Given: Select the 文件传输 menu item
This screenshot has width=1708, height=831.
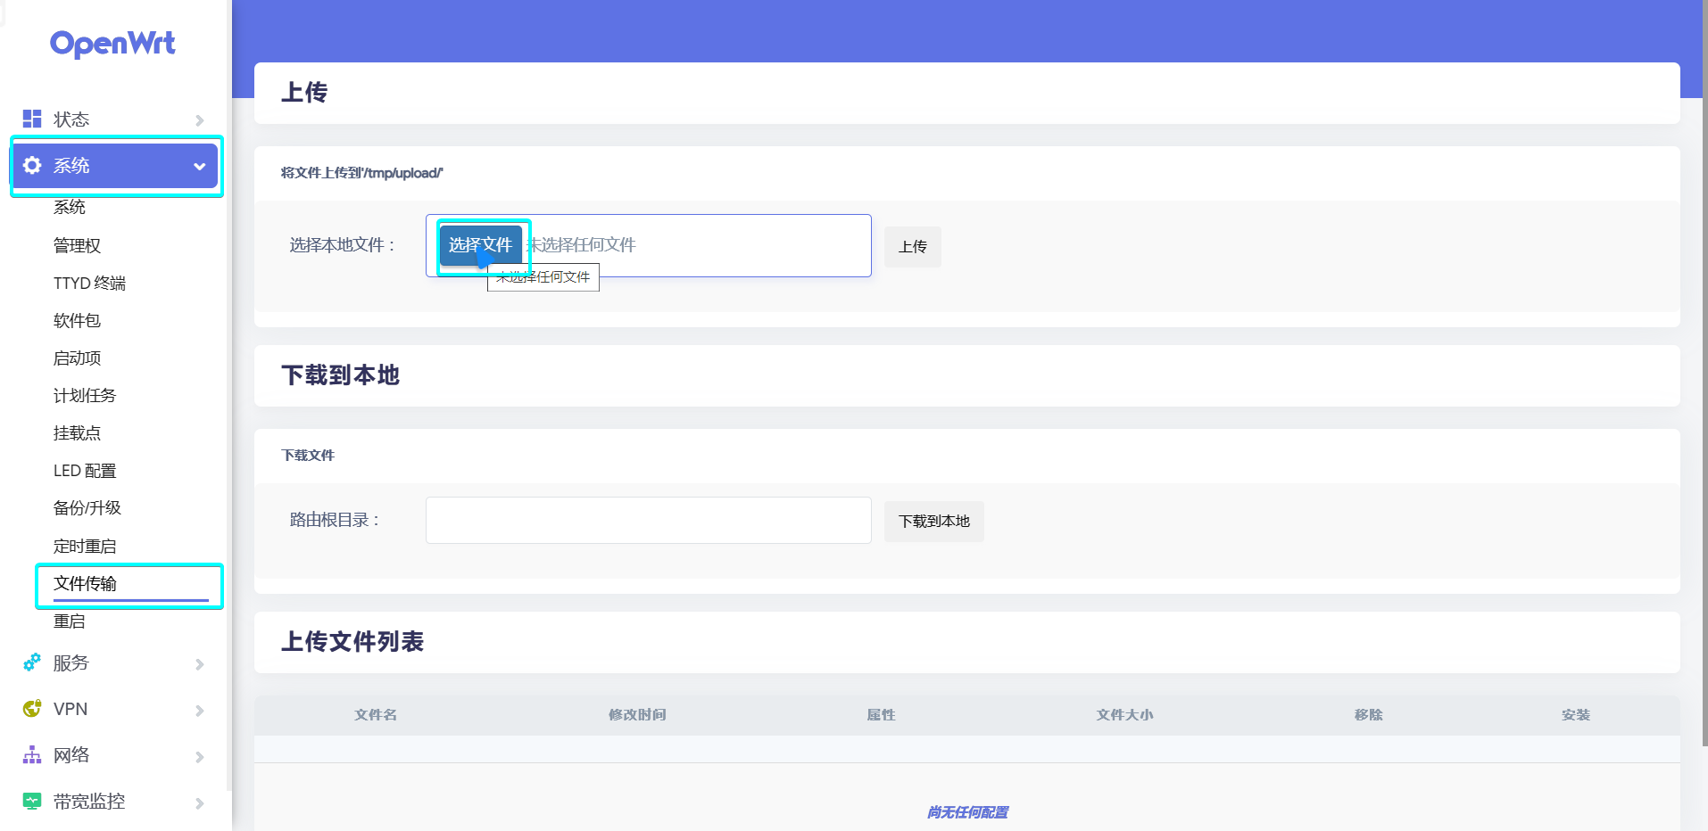Looking at the screenshot, I should click(x=85, y=583).
